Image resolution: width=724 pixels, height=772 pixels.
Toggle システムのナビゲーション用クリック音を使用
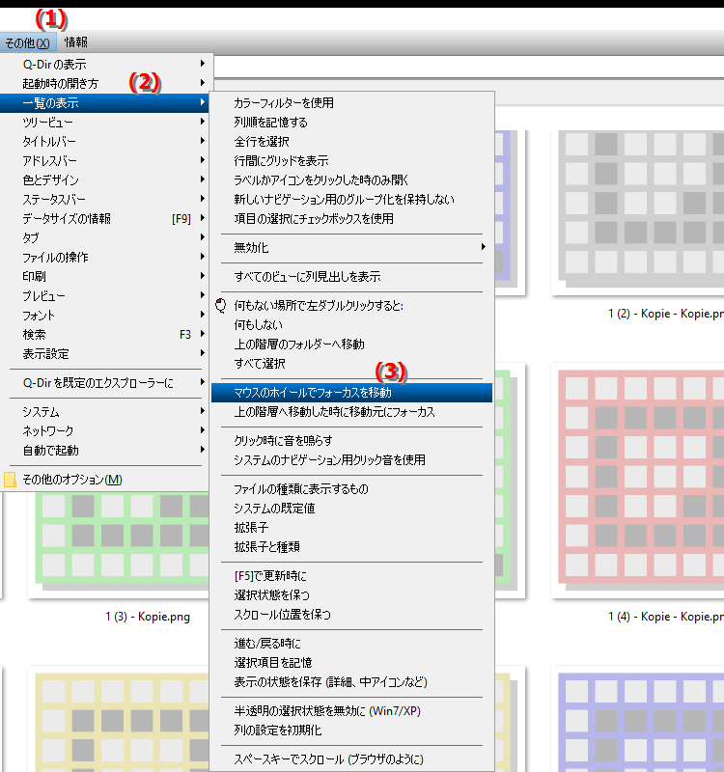(351, 460)
